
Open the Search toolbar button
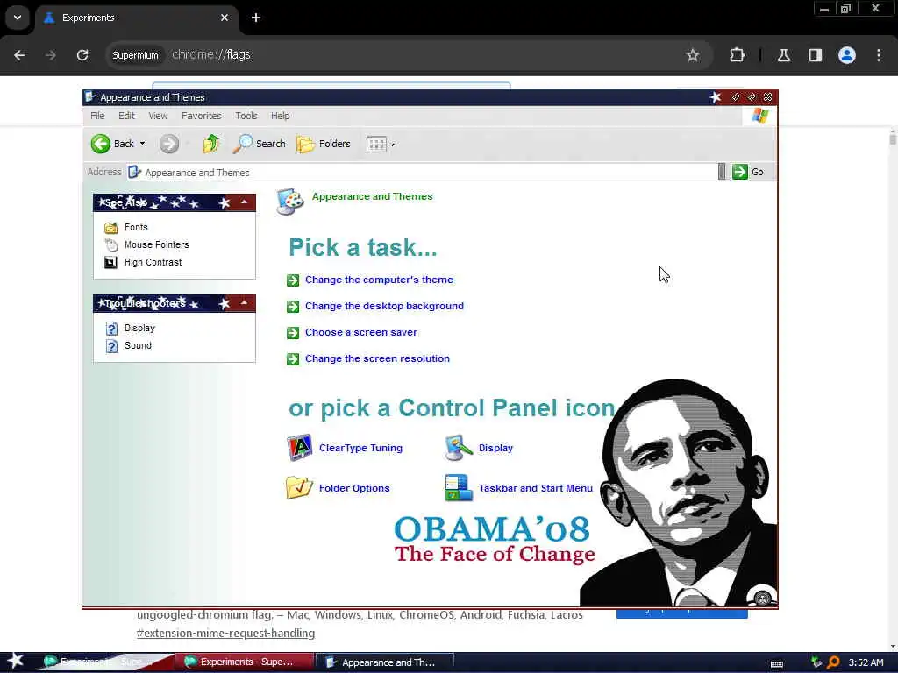coord(259,144)
